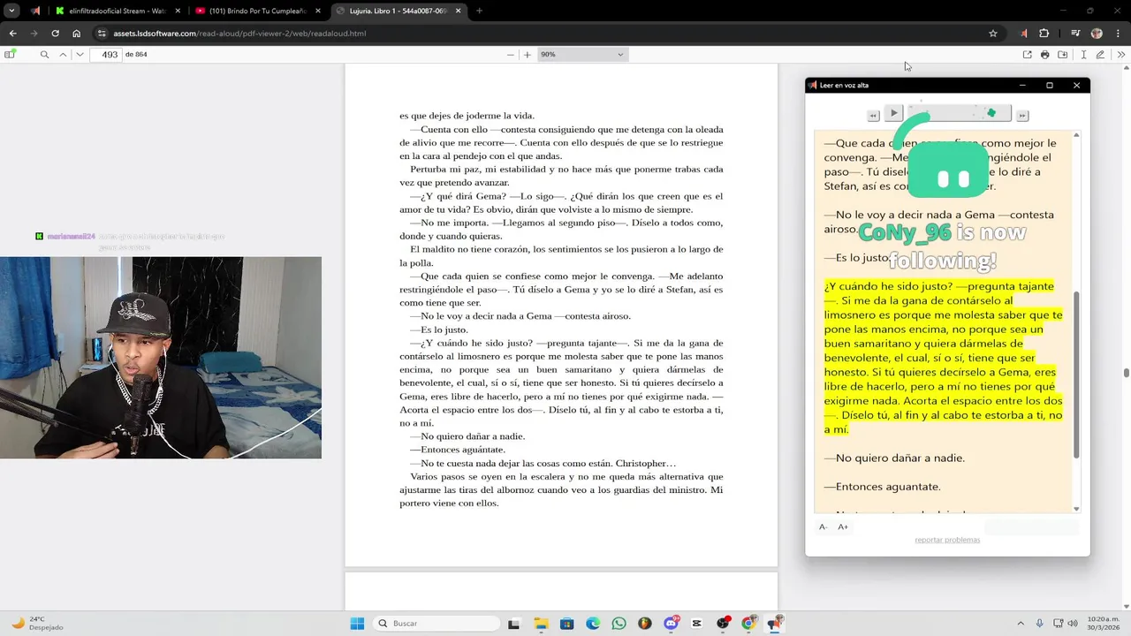
Task: Select the text cursor tool in PDF toolbar
Action: click(1083, 55)
